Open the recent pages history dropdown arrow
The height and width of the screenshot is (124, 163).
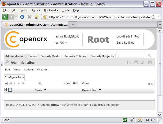[x=16, y=17]
